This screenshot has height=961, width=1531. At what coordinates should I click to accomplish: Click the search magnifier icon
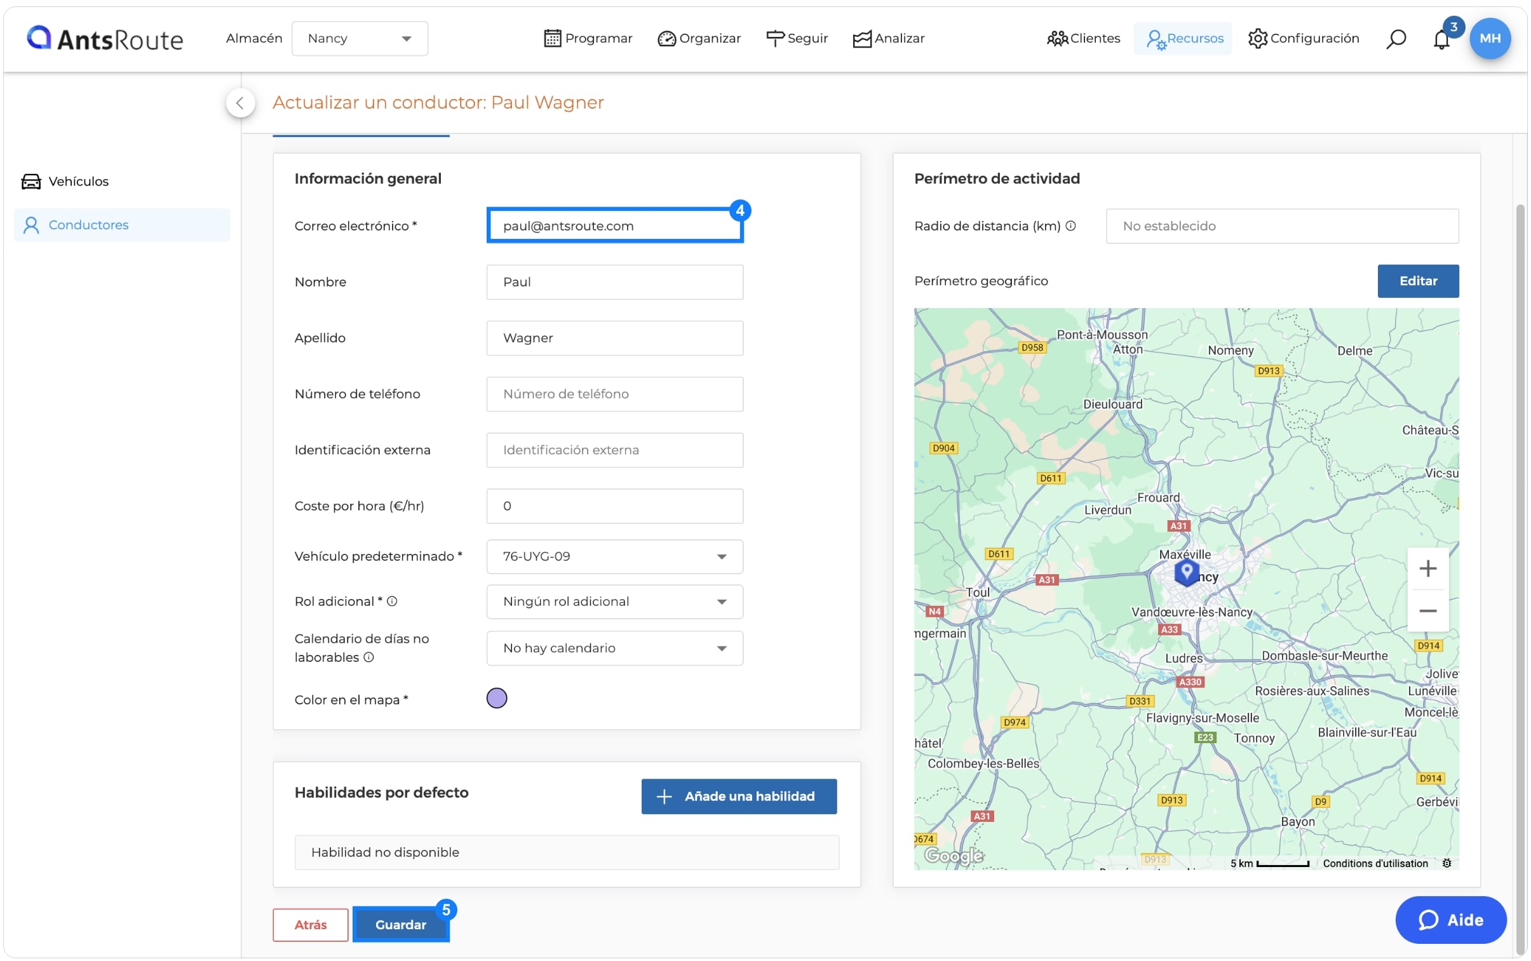[1396, 39]
